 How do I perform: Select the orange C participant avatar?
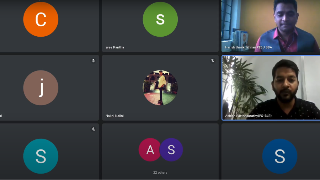coord(41,20)
